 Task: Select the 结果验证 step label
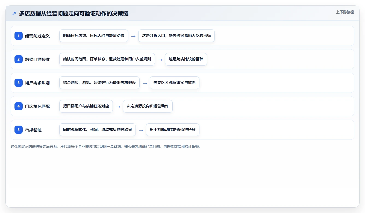[33, 130]
